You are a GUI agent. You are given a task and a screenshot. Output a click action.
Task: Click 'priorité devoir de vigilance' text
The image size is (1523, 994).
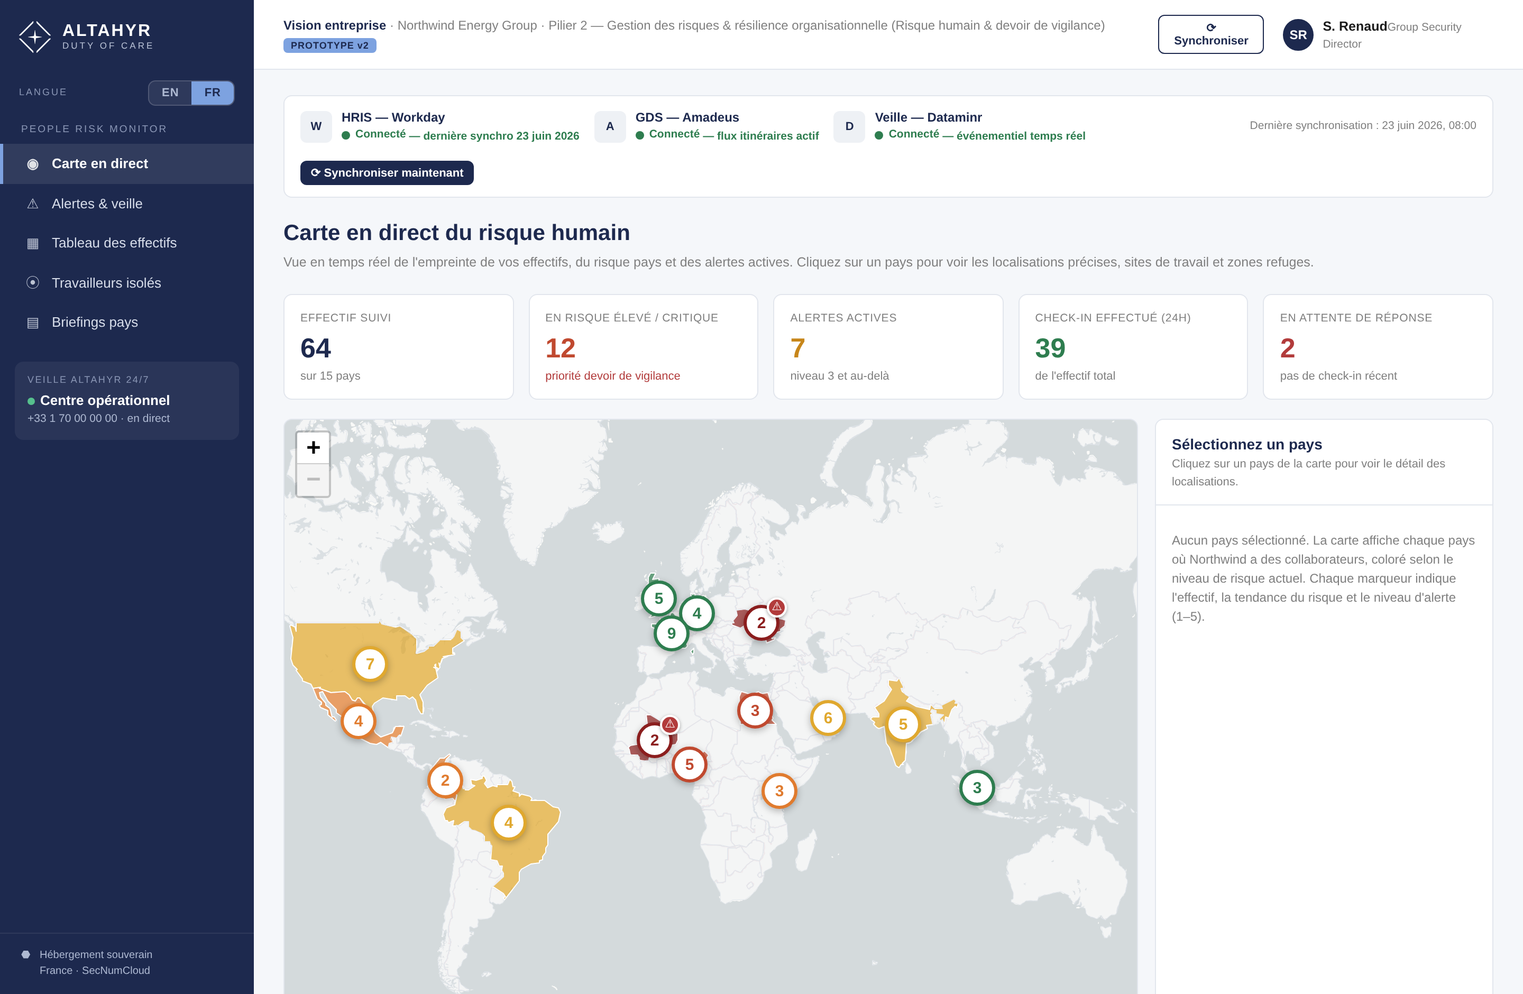612,376
